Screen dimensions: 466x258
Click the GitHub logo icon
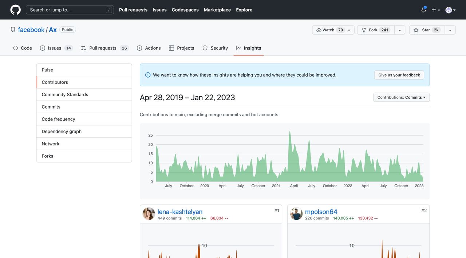(15, 10)
